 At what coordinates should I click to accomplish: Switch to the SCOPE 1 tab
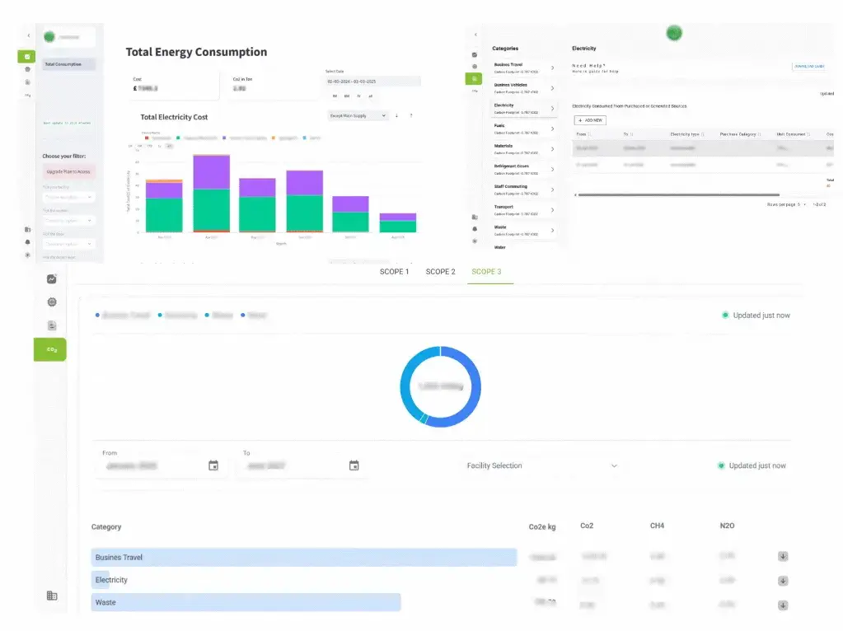click(394, 272)
